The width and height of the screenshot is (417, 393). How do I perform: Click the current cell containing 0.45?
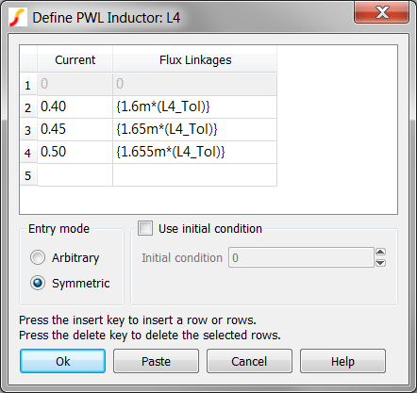[x=75, y=129]
